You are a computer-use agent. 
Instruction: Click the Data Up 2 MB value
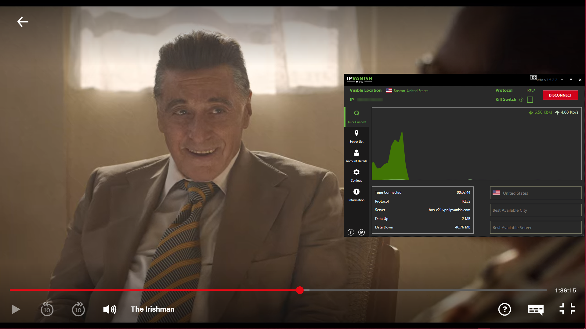[x=466, y=219]
